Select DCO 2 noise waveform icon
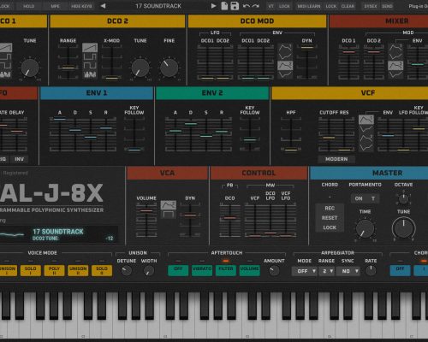The image size is (428, 342). click(90, 74)
